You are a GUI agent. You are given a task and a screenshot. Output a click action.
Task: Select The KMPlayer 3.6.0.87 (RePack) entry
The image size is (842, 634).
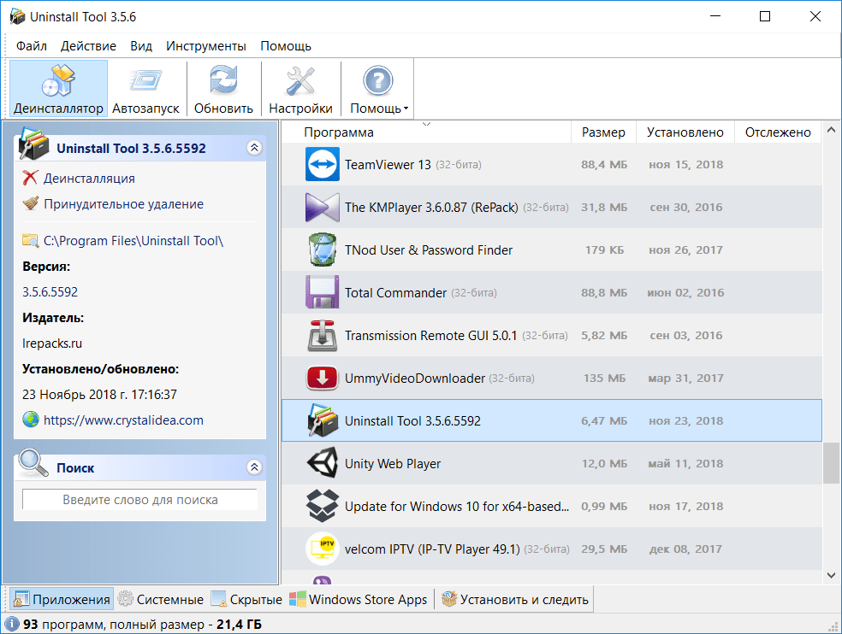pos(431,208)
